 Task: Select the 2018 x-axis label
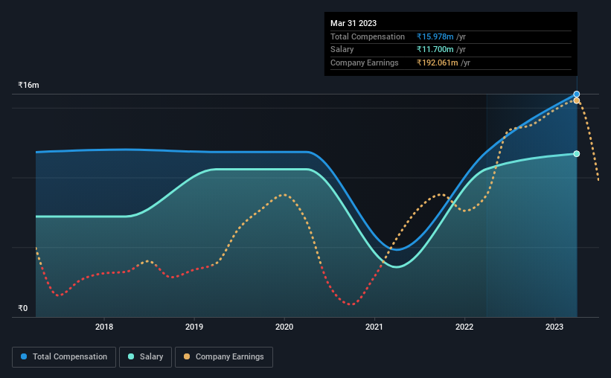[x=104, y=327]
